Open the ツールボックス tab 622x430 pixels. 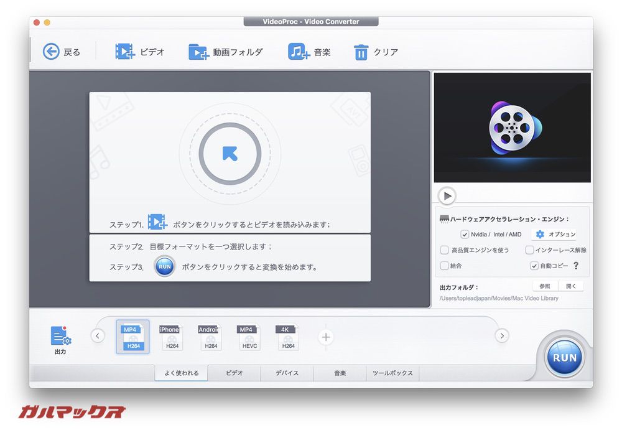click(392, 372)
